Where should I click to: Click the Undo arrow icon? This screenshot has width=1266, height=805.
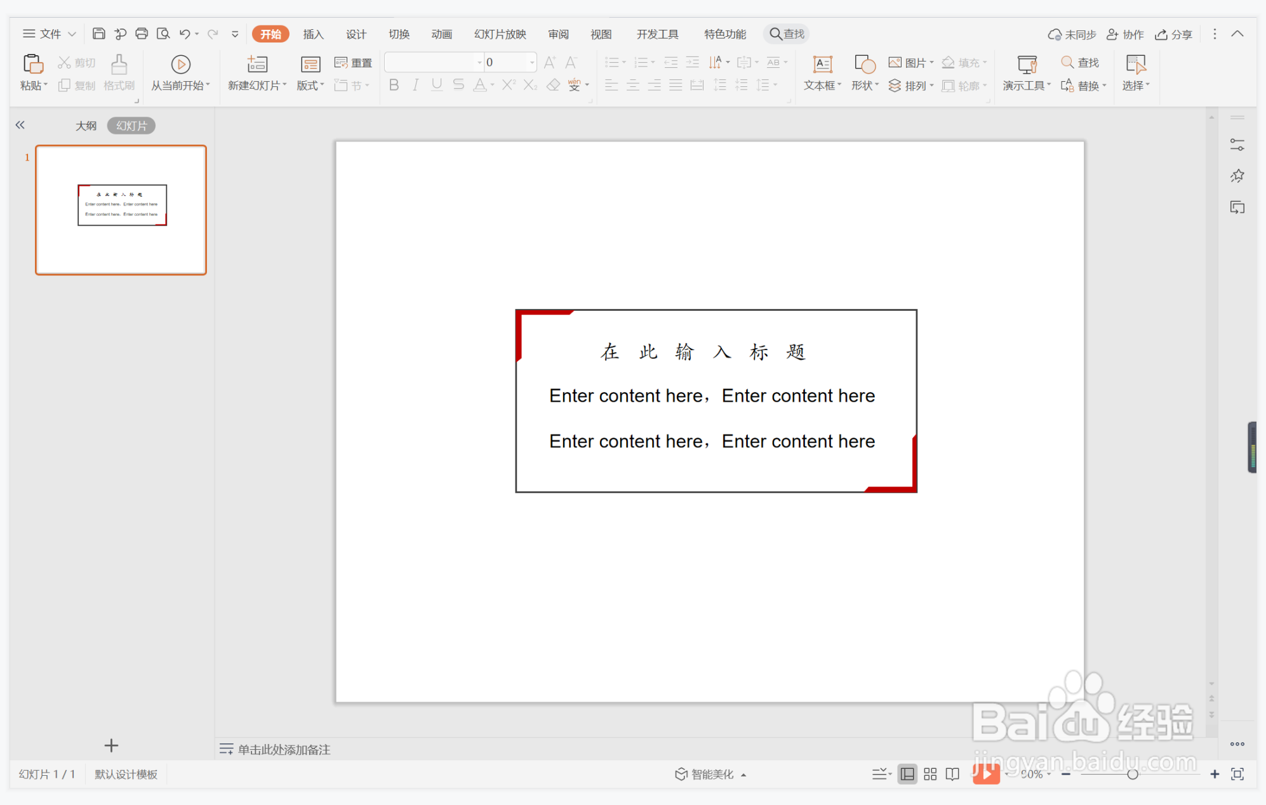click(184, 34)
